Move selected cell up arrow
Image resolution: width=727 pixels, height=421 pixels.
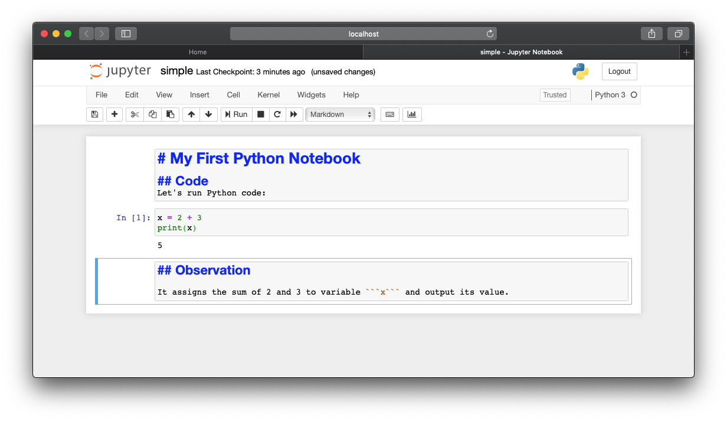191,115
